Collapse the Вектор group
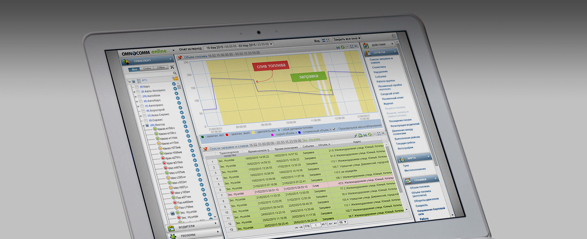 point(143,126)
